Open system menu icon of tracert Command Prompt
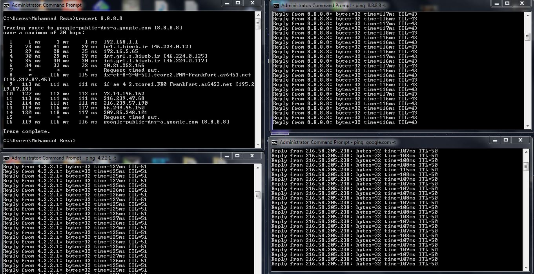534x274 pixels. coord(7,5)
